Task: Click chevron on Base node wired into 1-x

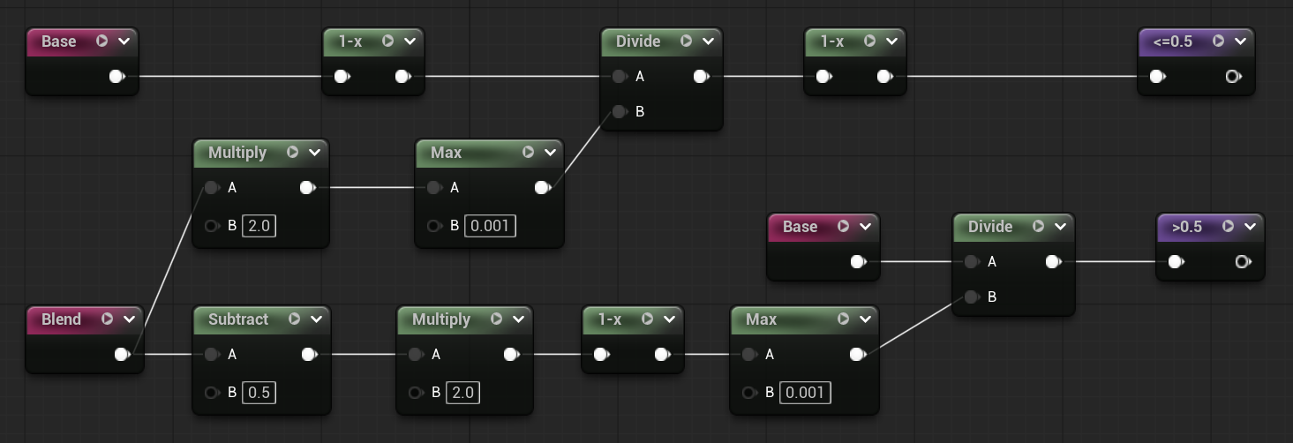Action: tap(124, 41)
